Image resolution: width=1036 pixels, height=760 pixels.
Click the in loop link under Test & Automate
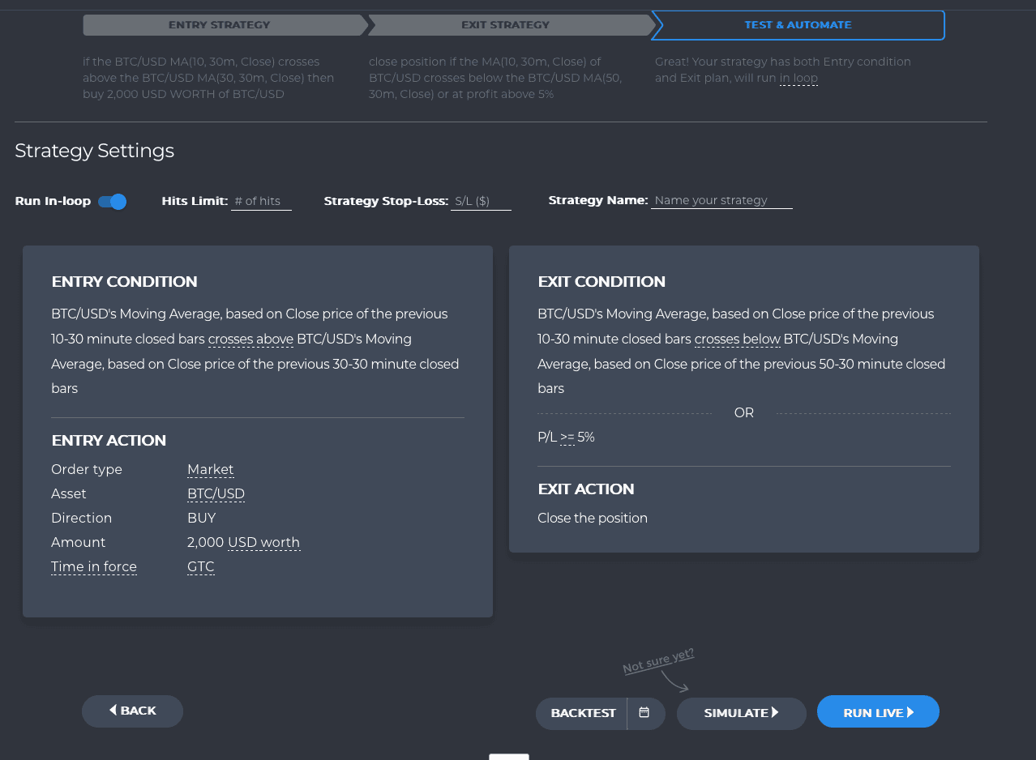798,78
